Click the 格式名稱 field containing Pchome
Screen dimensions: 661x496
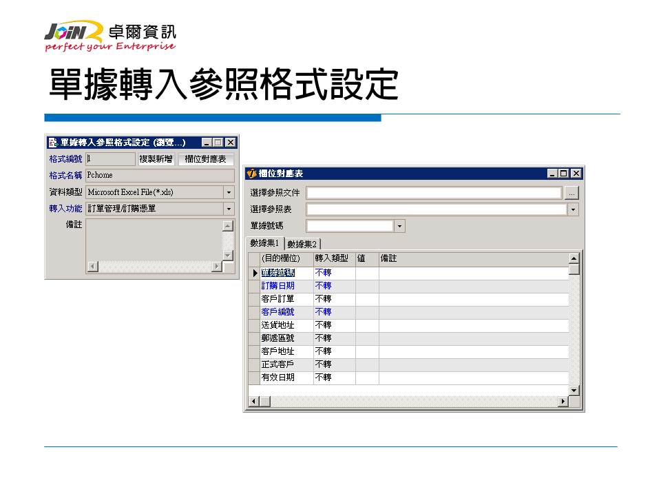click(159, 176)
